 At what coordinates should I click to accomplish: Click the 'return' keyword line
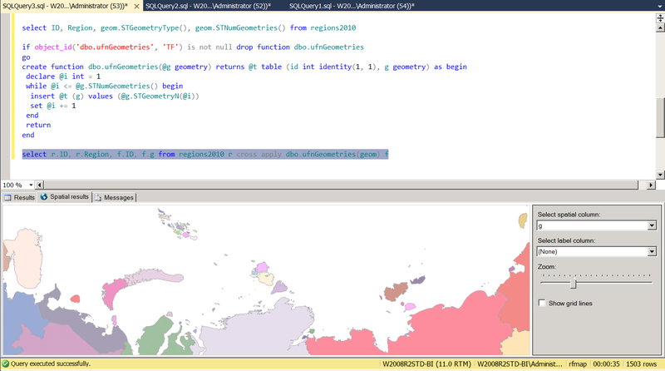click(x=38, y=125)
